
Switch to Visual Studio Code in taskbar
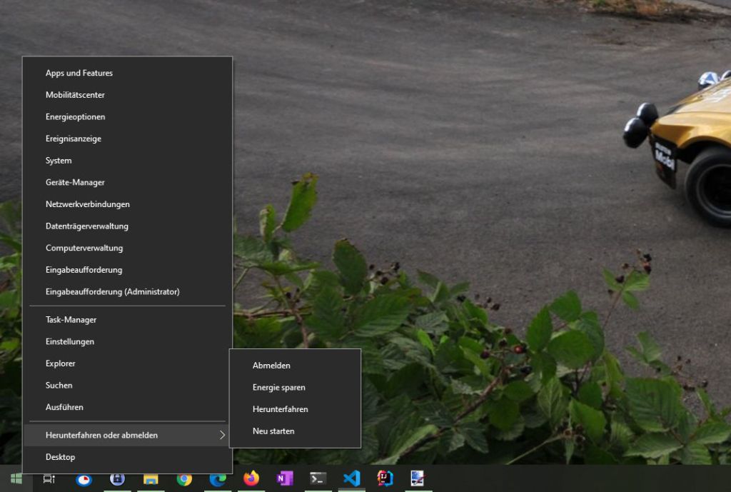[351, 478]
